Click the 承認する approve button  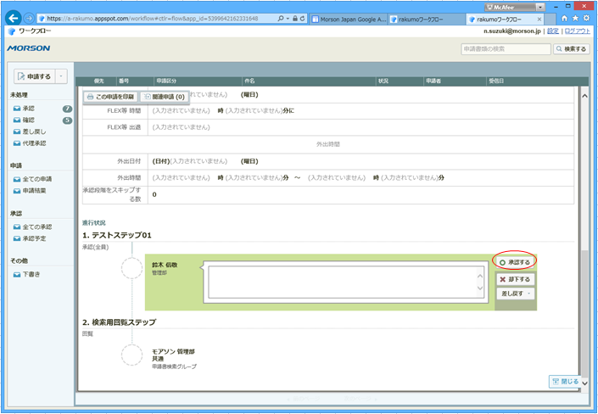[x=515, y=262]
